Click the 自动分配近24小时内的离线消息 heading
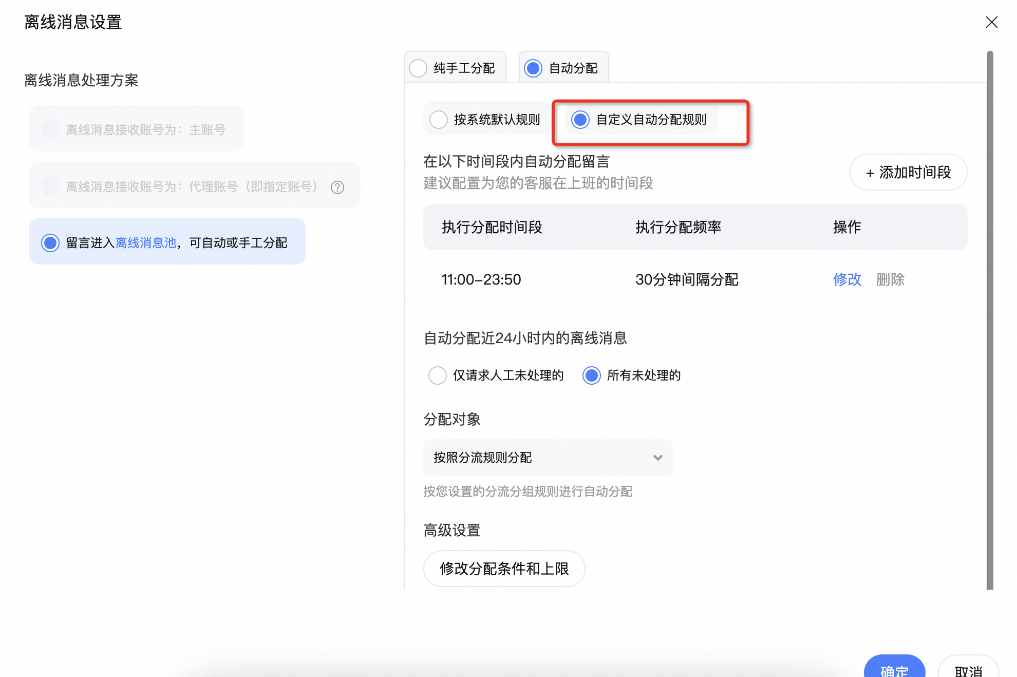Screen dimensions: 1017x677 [525, 338]
